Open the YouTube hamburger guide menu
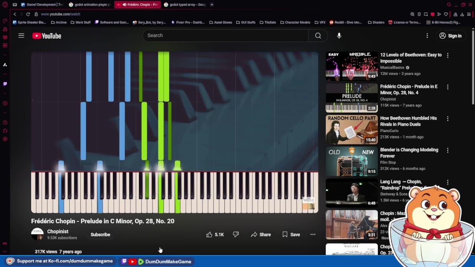 21,36
